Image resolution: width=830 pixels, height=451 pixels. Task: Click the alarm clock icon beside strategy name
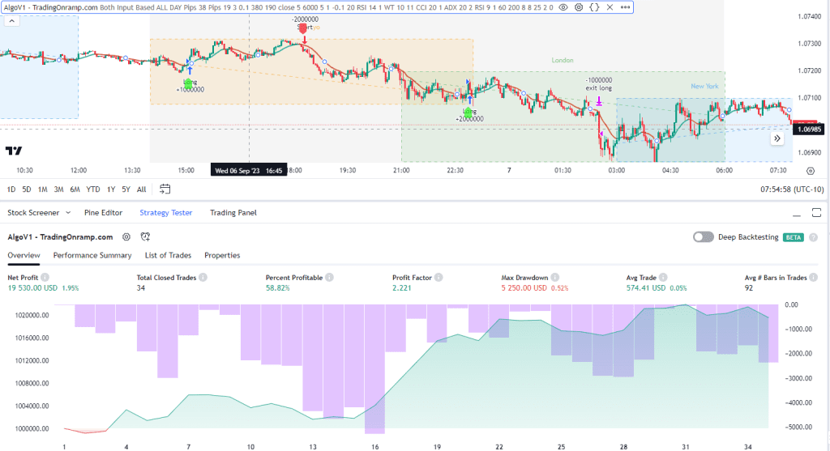pos(145,237)
